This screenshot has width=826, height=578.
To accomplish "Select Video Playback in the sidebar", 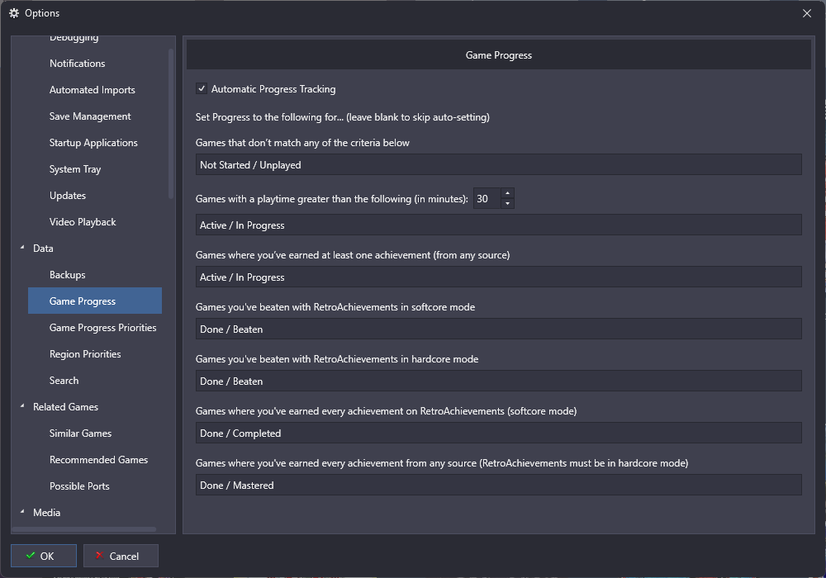I will click(83, 222).
